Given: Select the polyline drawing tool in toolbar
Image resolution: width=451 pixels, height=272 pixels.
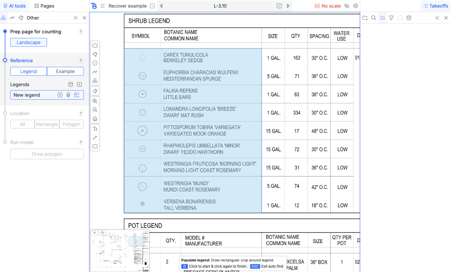Looking at the screenshot, I should pos(95,72).
